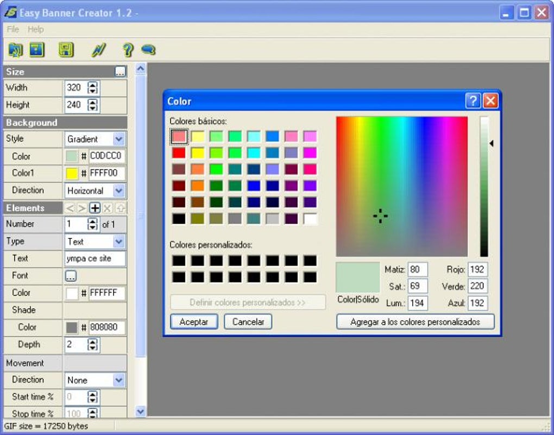Move element up with arrow icon
The image size is (554, 435).
click(x=120, y=208)
